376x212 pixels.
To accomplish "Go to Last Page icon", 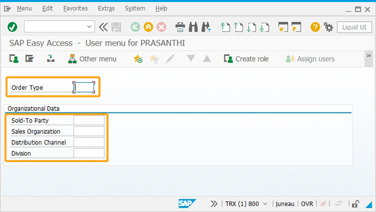I will (x=264, y=27).
